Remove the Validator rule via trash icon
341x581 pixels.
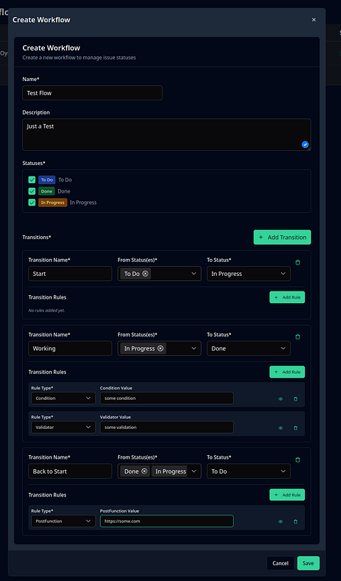coord(296,428)
